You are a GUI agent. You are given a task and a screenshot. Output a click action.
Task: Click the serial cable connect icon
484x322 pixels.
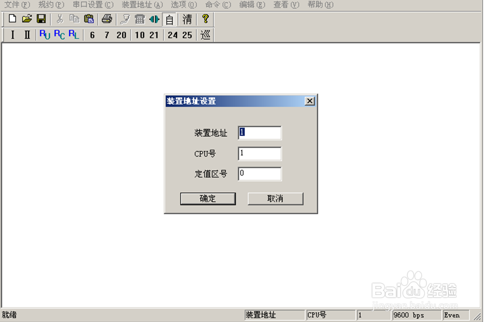point(125,19)
